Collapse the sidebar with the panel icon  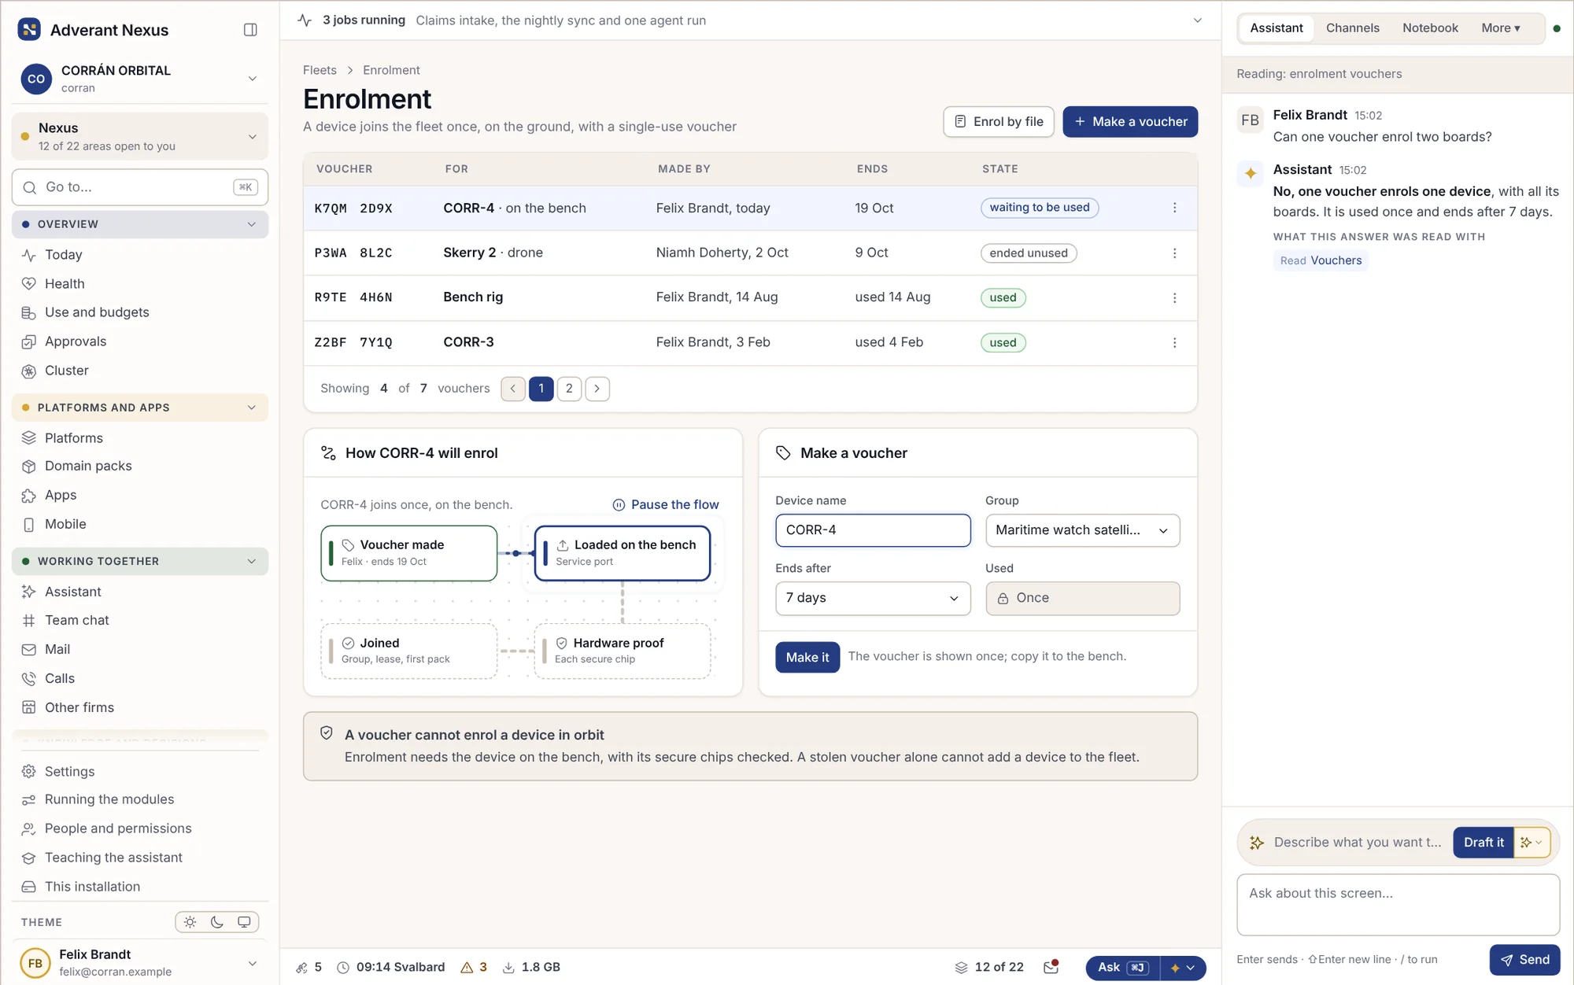[250, 30]
